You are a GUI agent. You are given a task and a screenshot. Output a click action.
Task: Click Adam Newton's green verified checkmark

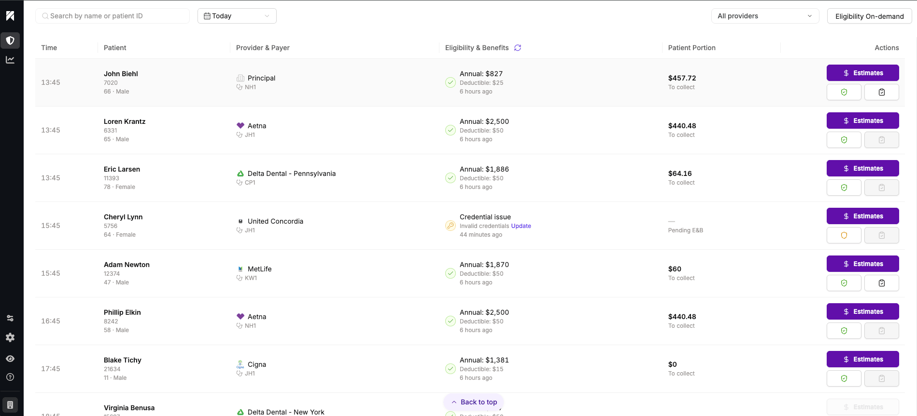pos(451,273)
